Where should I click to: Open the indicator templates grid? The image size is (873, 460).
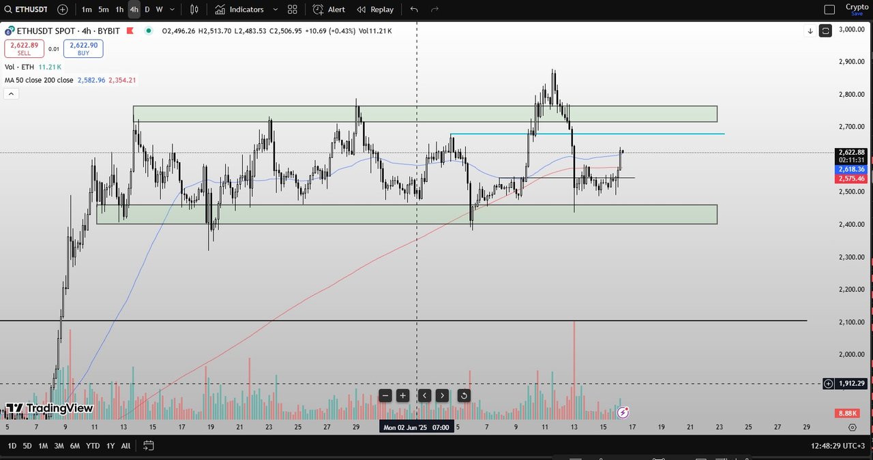293,10
